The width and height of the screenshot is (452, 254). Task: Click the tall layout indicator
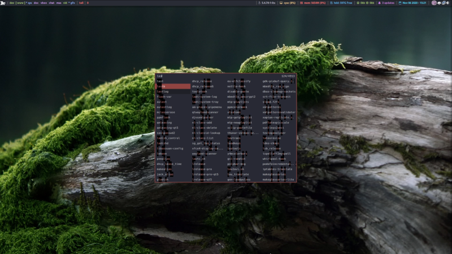81,3
